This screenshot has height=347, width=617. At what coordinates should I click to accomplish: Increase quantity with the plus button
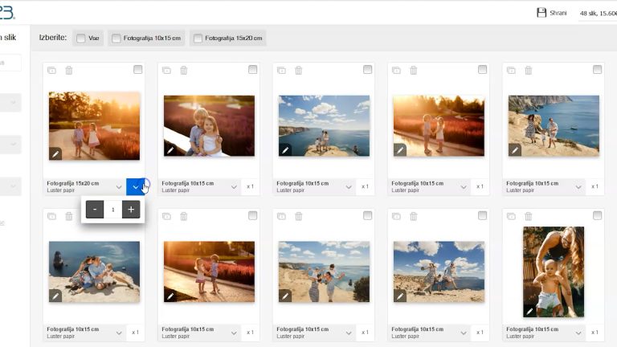[131, 210]
